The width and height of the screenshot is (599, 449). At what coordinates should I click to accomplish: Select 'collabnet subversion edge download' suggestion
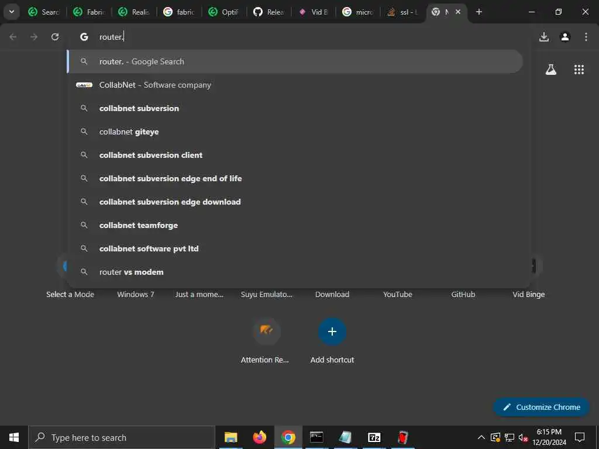pos(295,202)
